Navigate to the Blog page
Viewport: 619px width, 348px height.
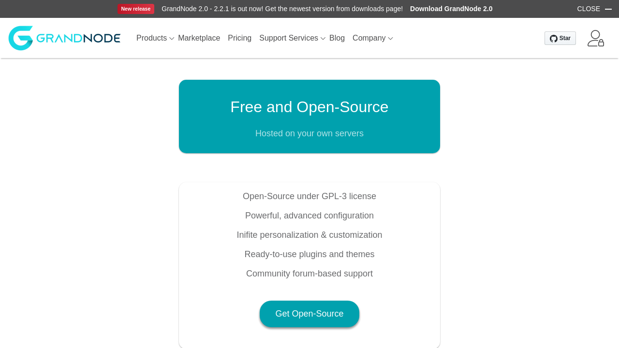pyautogui.click(x=337, y=38)
